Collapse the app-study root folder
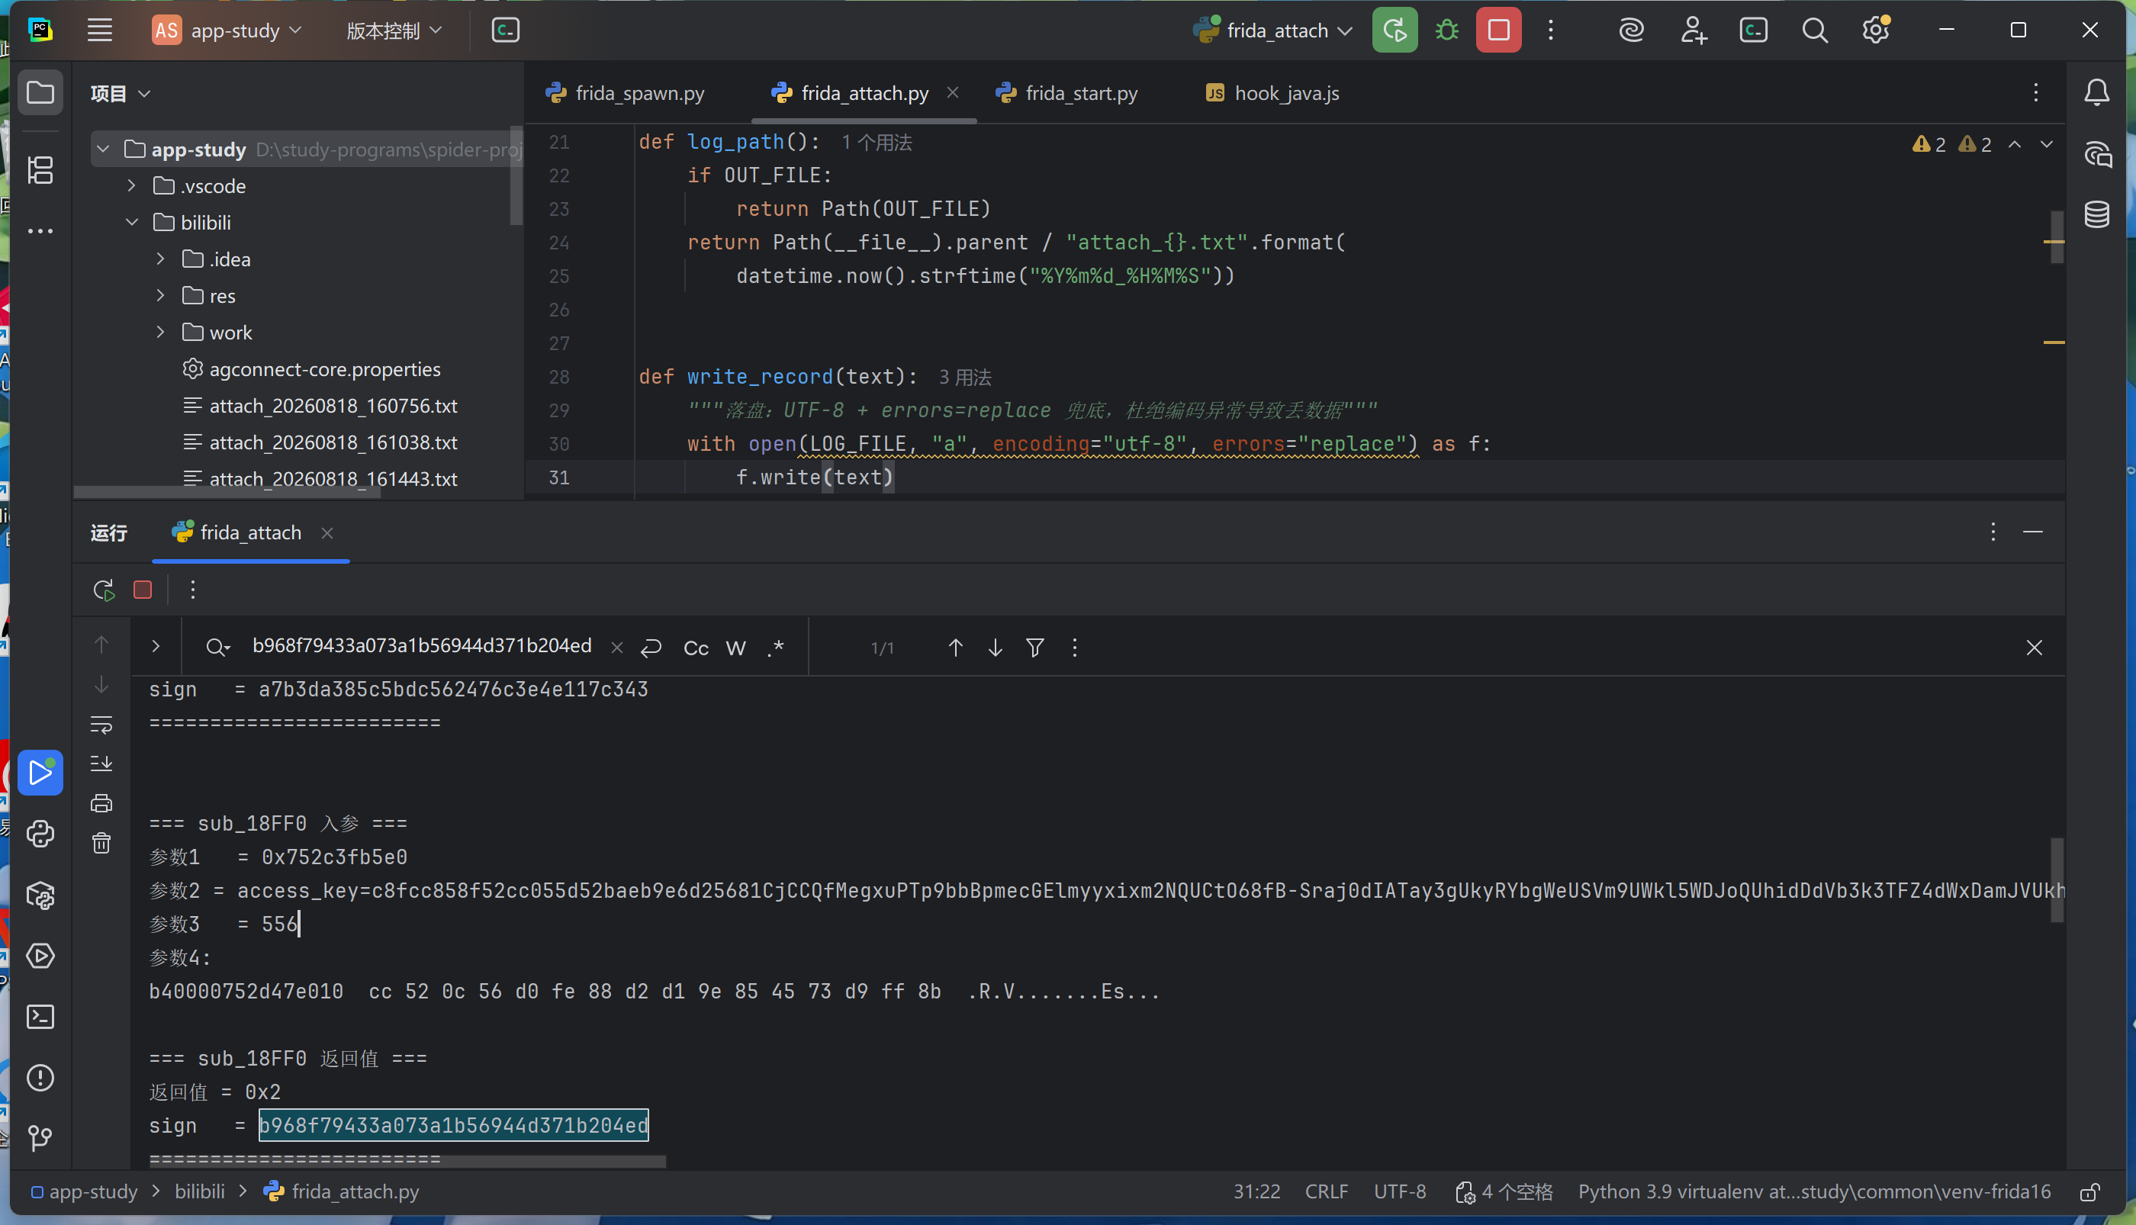The height and width of the screenshot is (1225, 2136). 103,149
